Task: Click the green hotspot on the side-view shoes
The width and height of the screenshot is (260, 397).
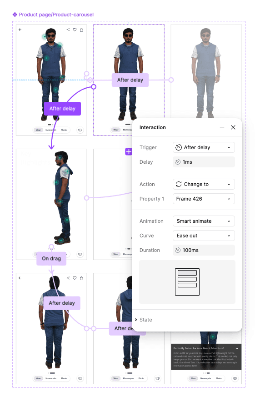Action: 61,240
